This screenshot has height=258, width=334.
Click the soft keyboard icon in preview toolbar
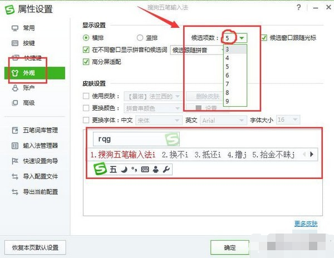click(145, 170)
